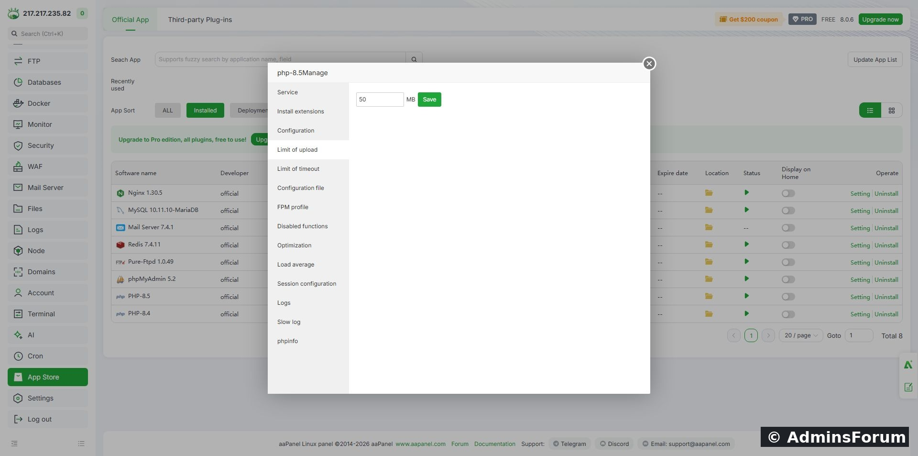Filter apps by ALL

pos(167,111)
